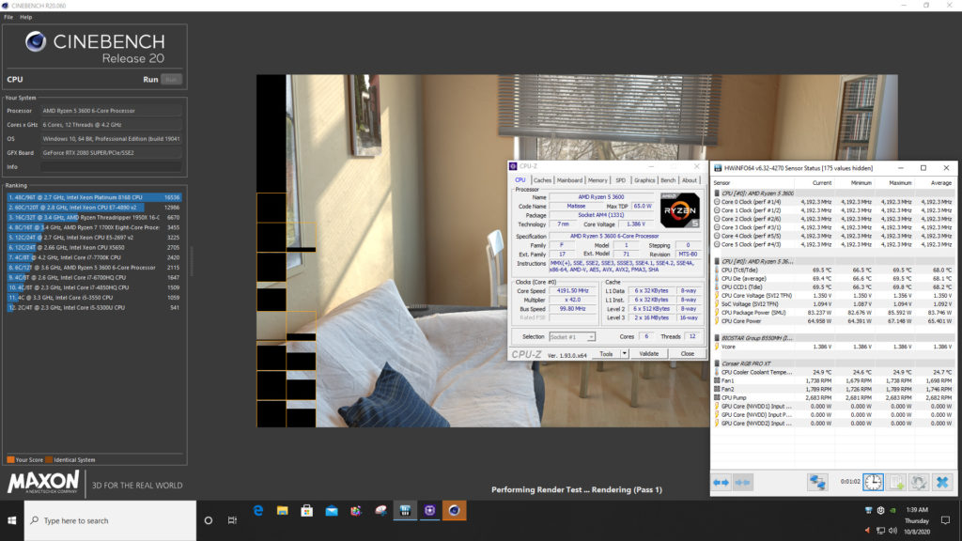This screenshot has height=541, width=962.
Task: Open the volume speaker tray icon
Action: click(x=892, y=531)
